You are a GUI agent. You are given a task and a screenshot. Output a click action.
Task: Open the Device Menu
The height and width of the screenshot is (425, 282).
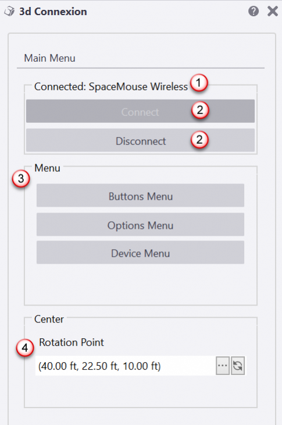coord(140,252)
